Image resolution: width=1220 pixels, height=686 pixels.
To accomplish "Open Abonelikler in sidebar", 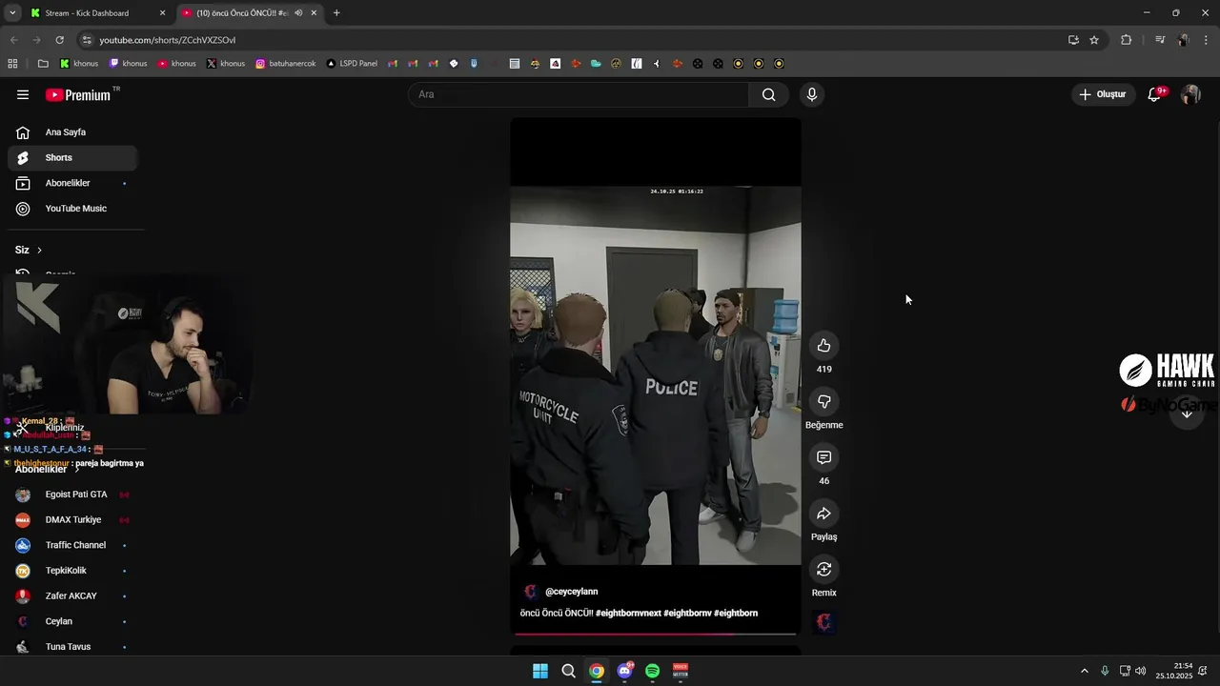I will click(72, 183).
